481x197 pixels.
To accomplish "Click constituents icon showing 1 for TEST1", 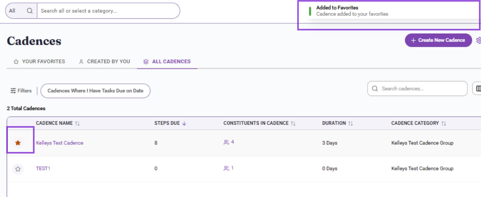I will [x=226, y=168].
